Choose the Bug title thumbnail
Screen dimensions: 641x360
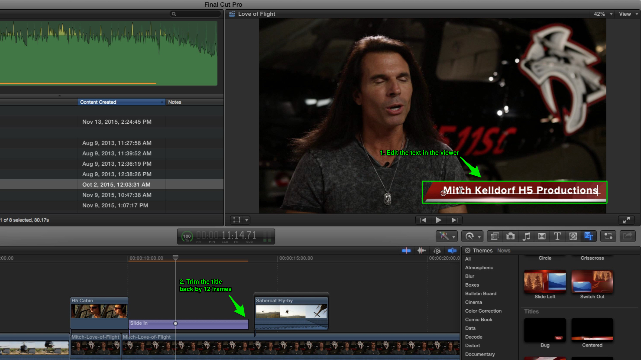pyautogui.click(x=545, y=330)
